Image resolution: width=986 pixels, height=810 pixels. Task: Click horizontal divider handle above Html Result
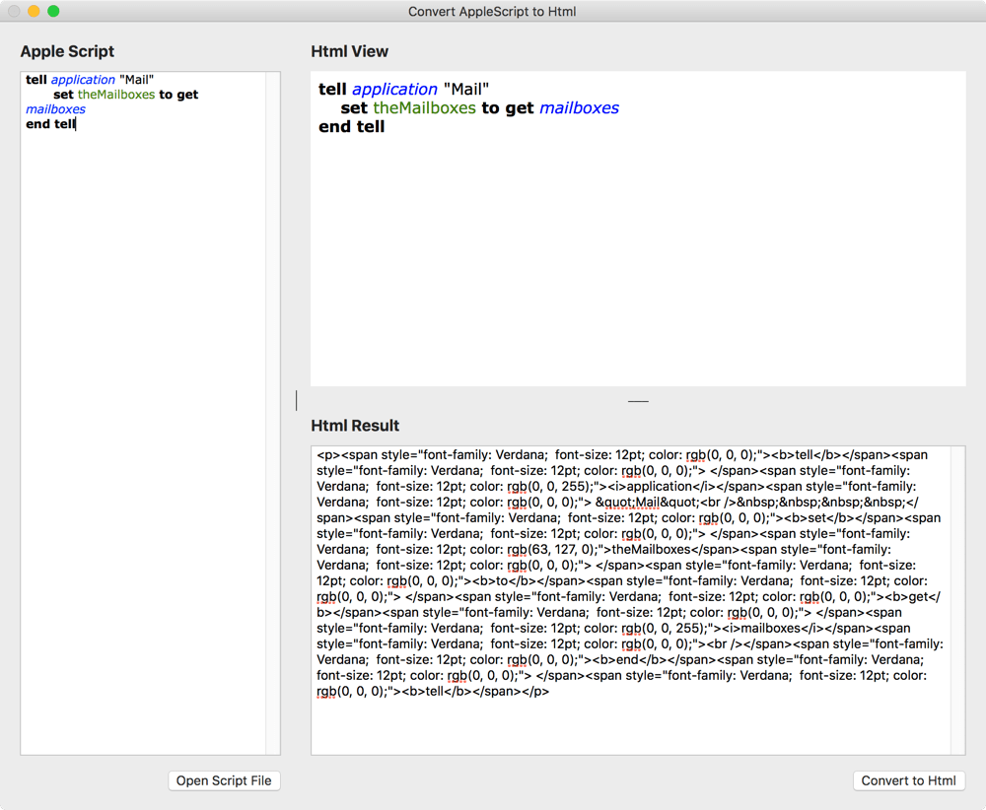pyautogui.click(x=638, y=401)
